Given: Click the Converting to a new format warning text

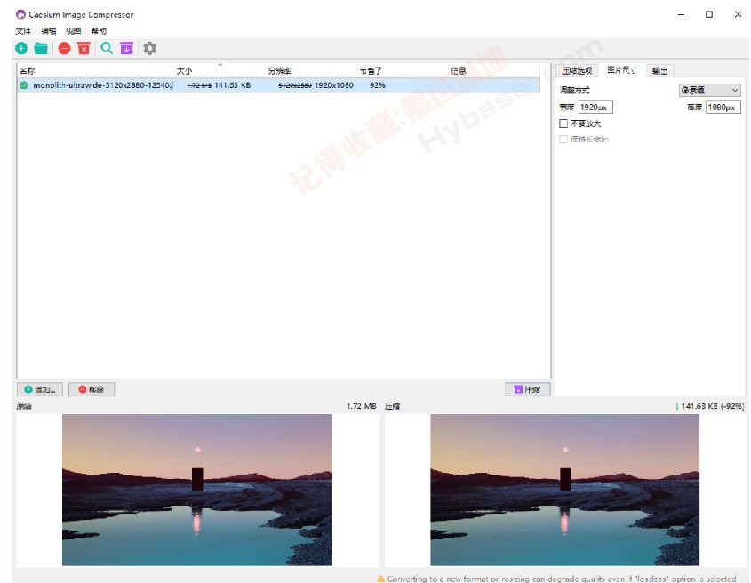Looking at the screenshot, I should pos(562,579).
